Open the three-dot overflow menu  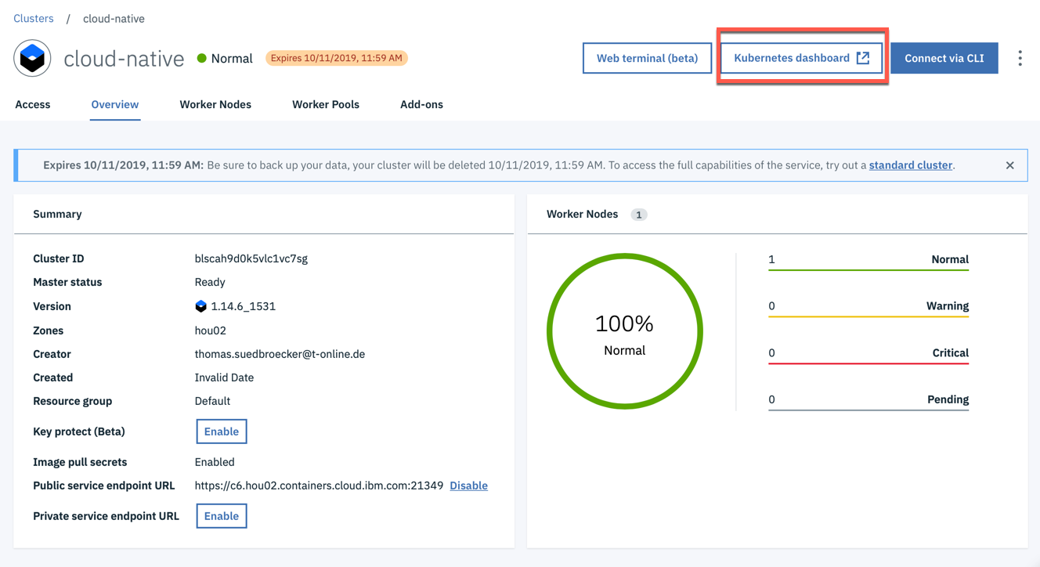tap(1020, 57)
